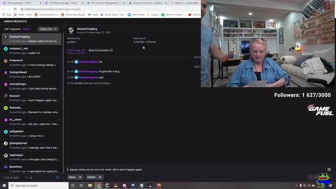The height and width of the screenshot is (189, 336).
Task: Switch to the Chat Logs (3) tab
Action: 76,50
